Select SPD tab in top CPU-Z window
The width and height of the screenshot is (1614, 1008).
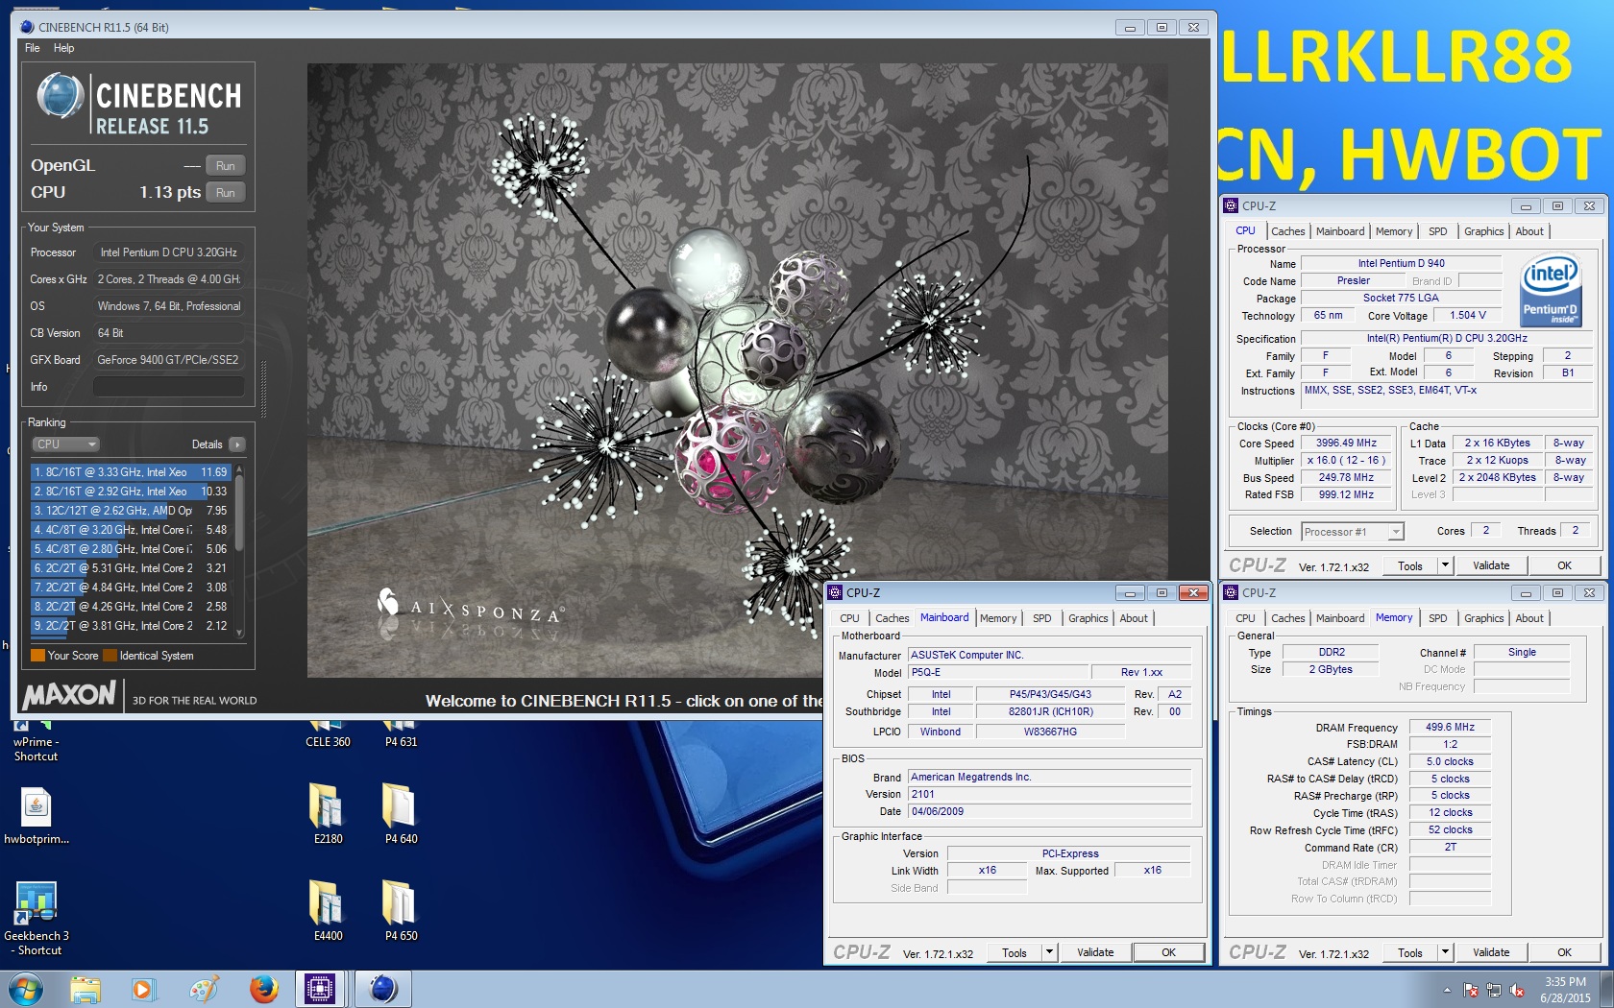click(x=1437, y=231)
